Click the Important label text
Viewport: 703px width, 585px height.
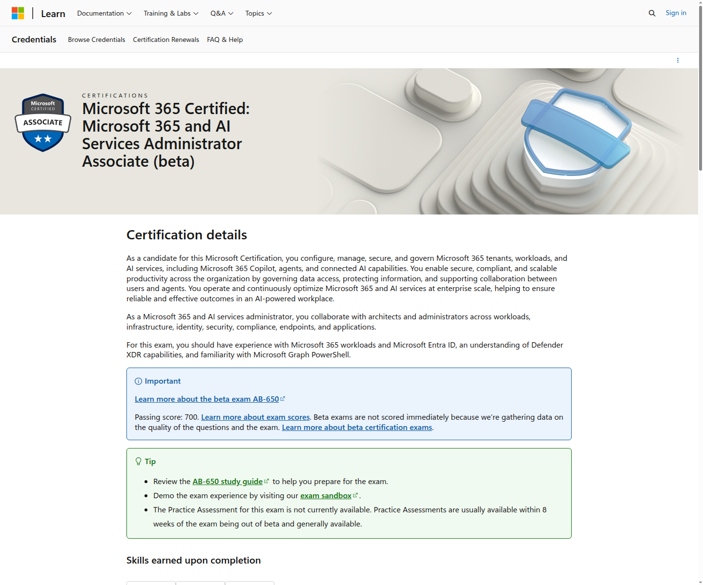pyautogui.click(x=163, y=381)
